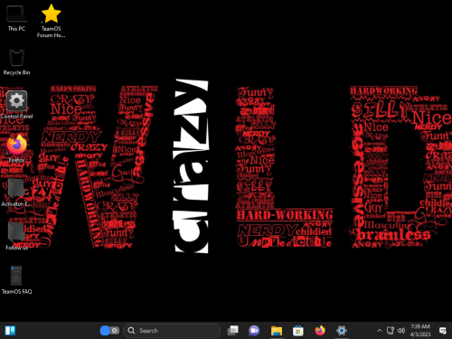Click the taskbar Search field
The width and height of the screenshot is (452, 339).
click(x=172, y=331)
